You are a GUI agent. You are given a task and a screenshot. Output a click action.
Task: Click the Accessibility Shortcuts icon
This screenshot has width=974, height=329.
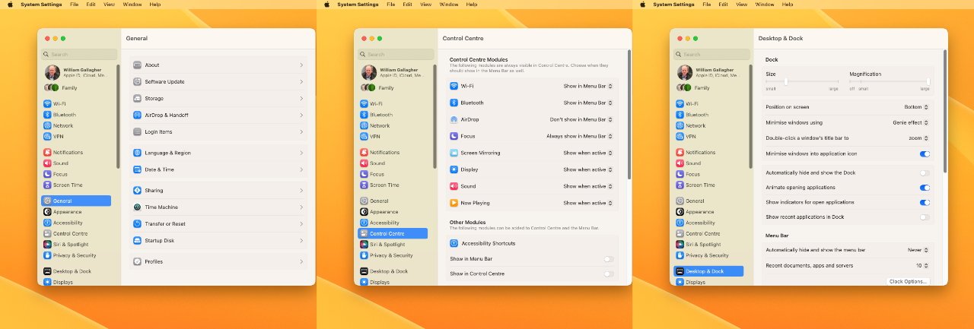454,243
